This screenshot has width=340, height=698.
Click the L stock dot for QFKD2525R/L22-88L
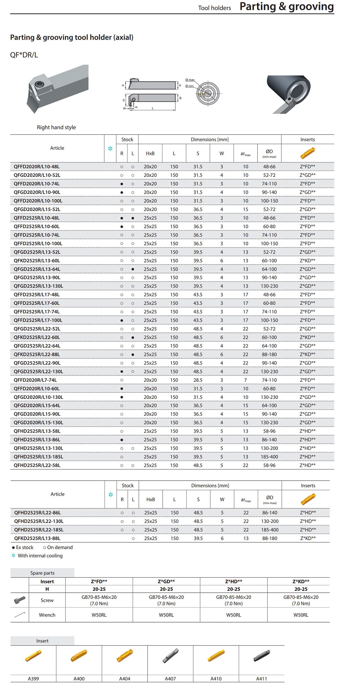pos(133,355)
